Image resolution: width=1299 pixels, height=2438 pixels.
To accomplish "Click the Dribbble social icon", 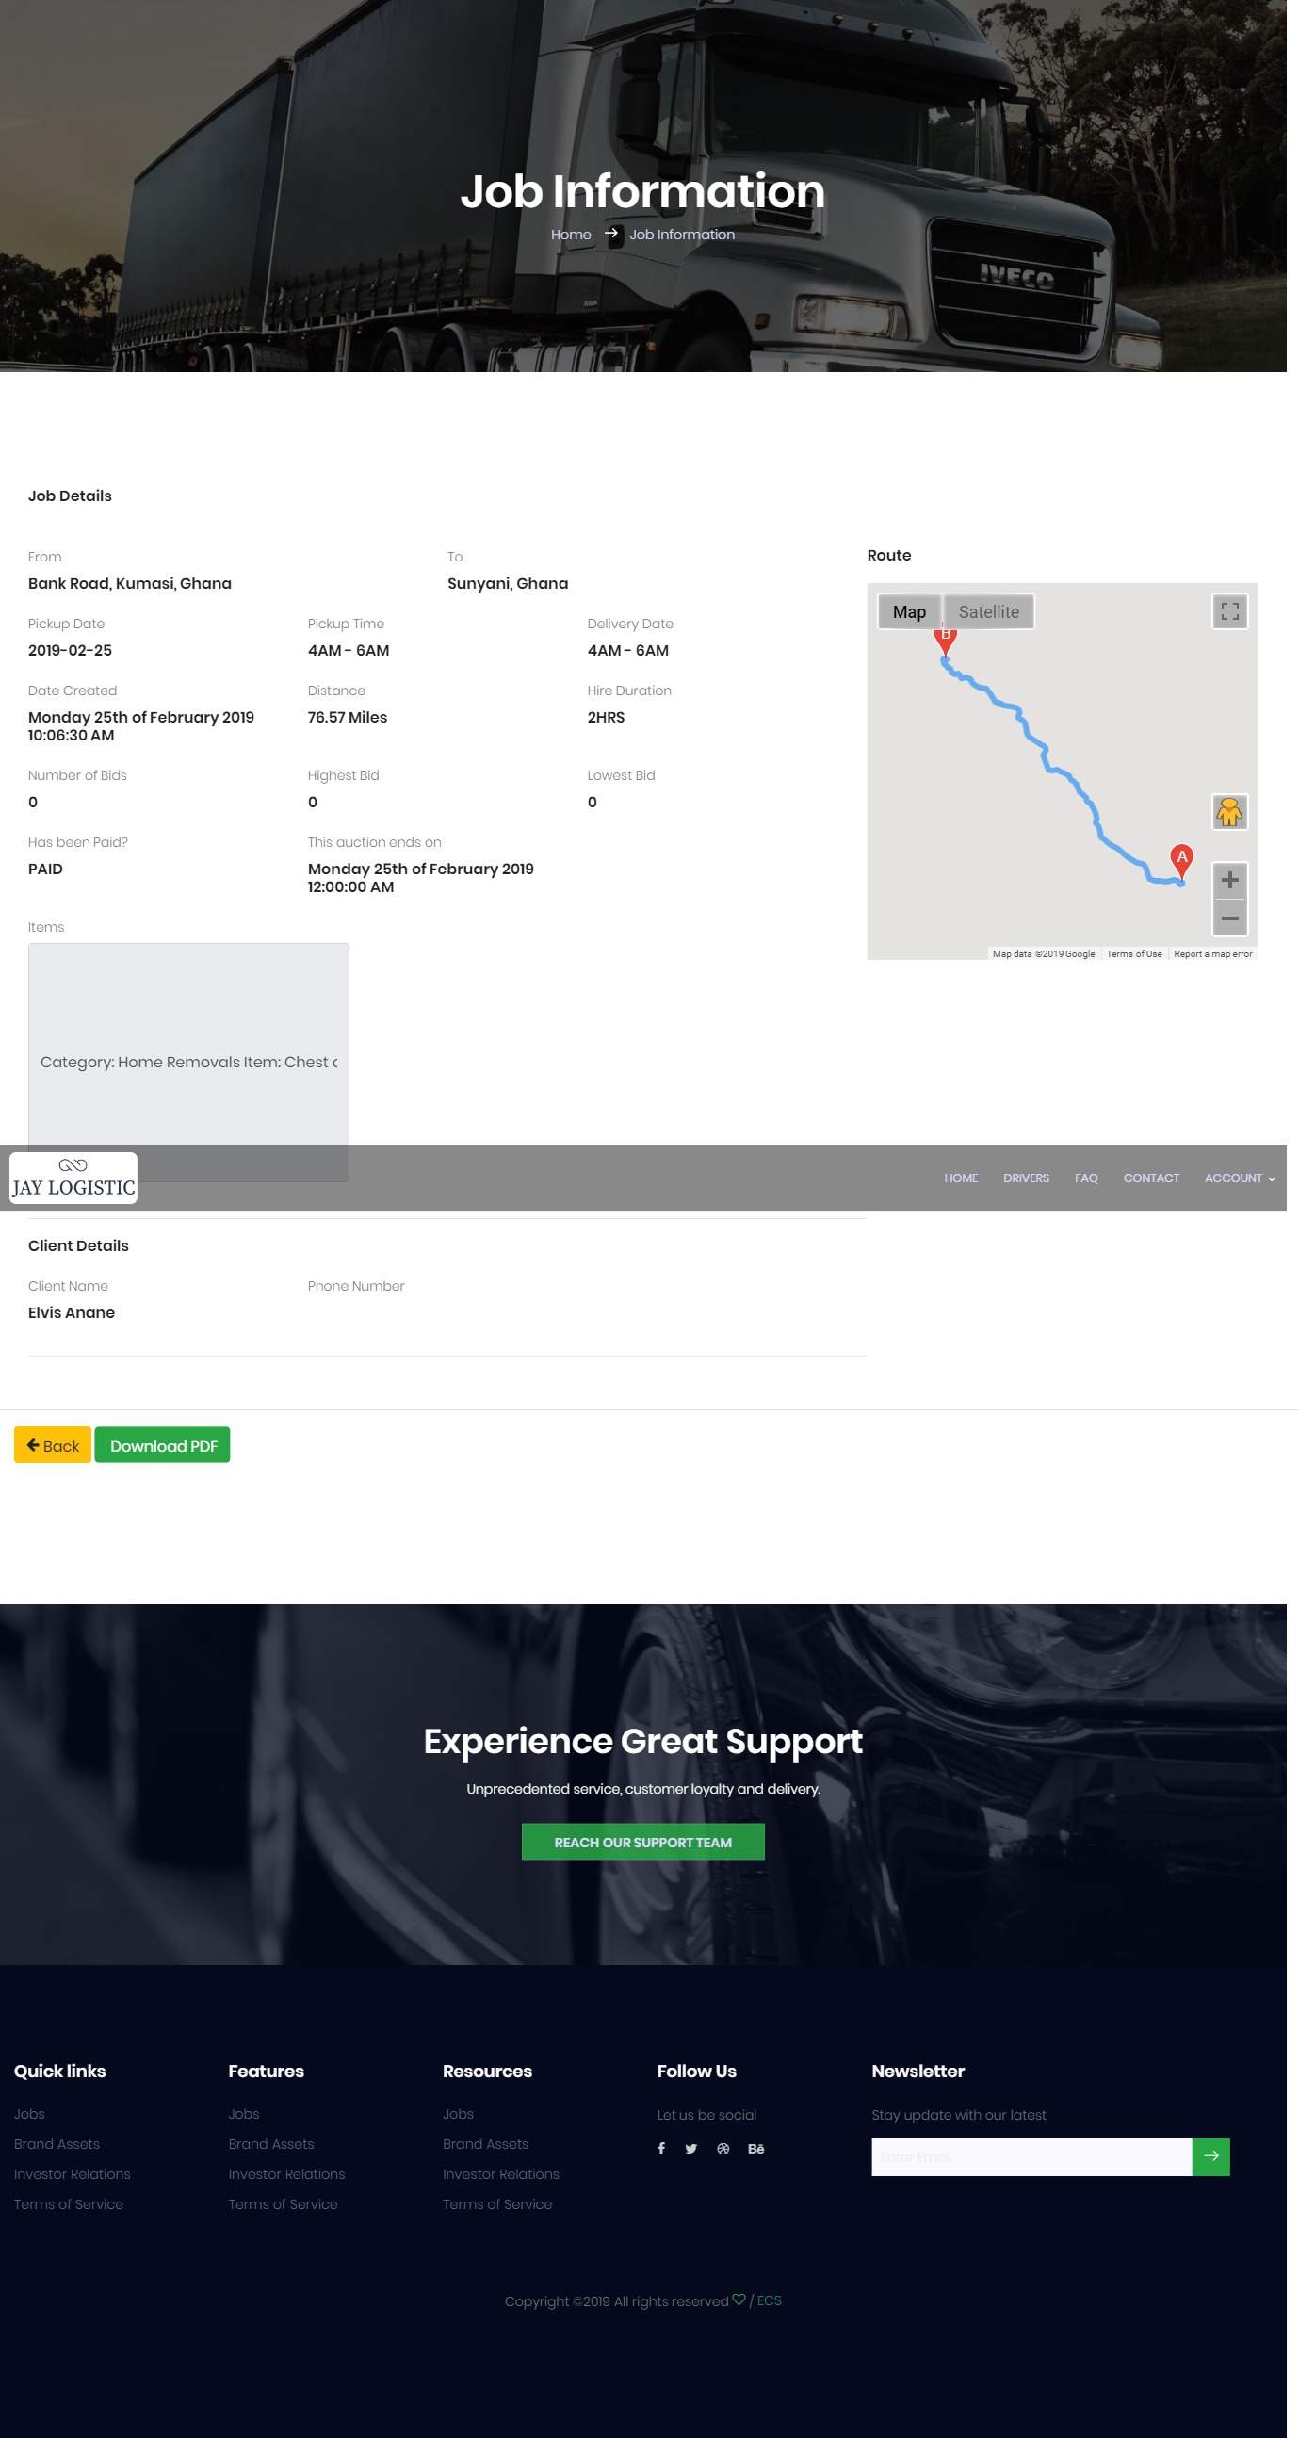I will (723, 2149).
